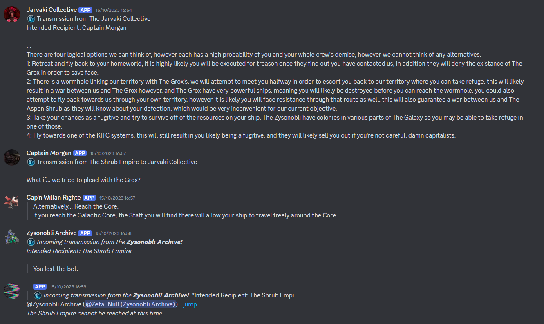Click transmission icon in Captain Morgan message
This screenshot has height=324, width=544.
pos(31,162)
